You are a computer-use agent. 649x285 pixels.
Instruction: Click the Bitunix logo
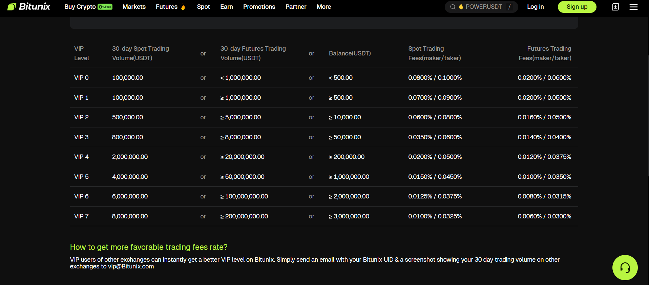point(29,7)
